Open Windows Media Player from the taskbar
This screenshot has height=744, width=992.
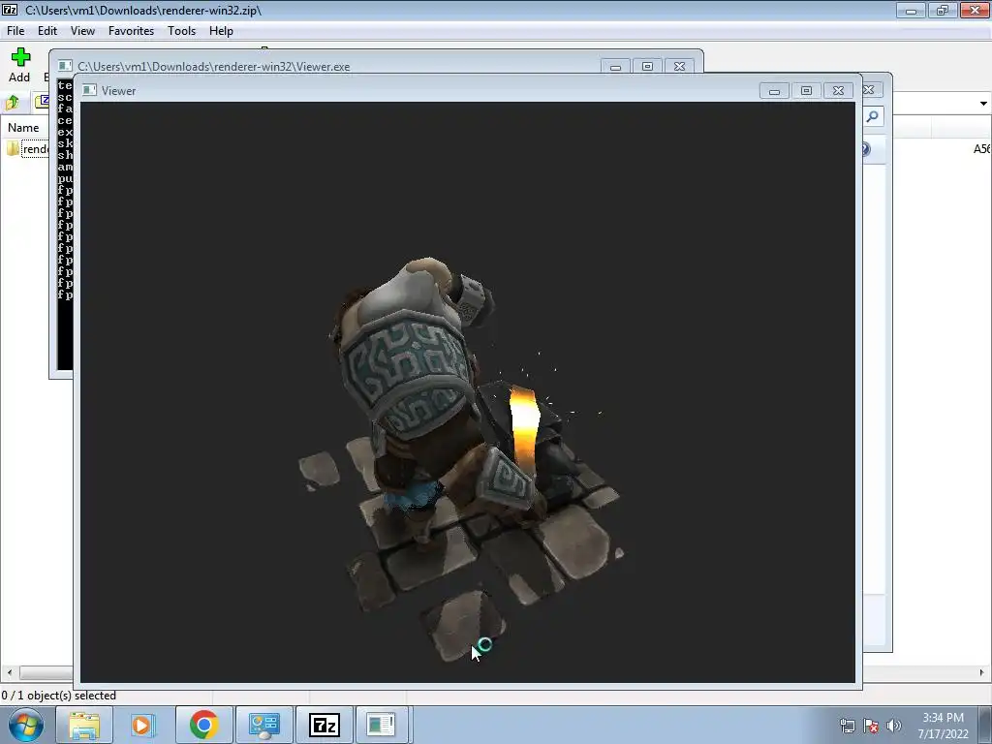coord(143,725)
